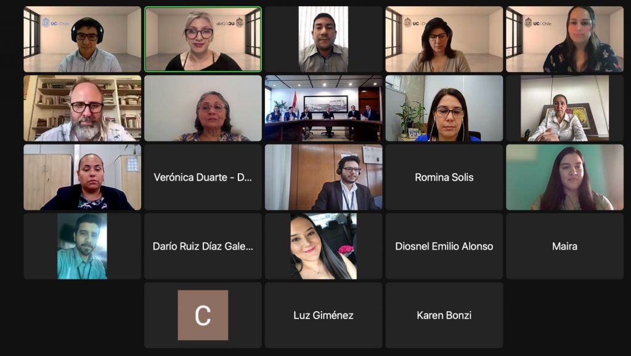Select the Verónica Duarte participant tile
The image size is (631, 356).
point(203,177)
